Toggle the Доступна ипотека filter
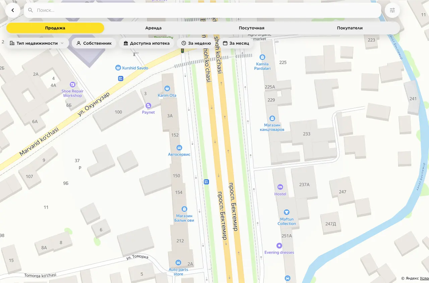The image size is (429, 283). 146,43
